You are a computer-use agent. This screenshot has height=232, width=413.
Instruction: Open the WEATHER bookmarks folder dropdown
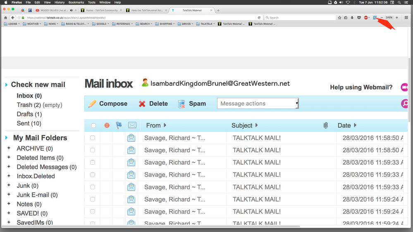(x=32, y=24)
